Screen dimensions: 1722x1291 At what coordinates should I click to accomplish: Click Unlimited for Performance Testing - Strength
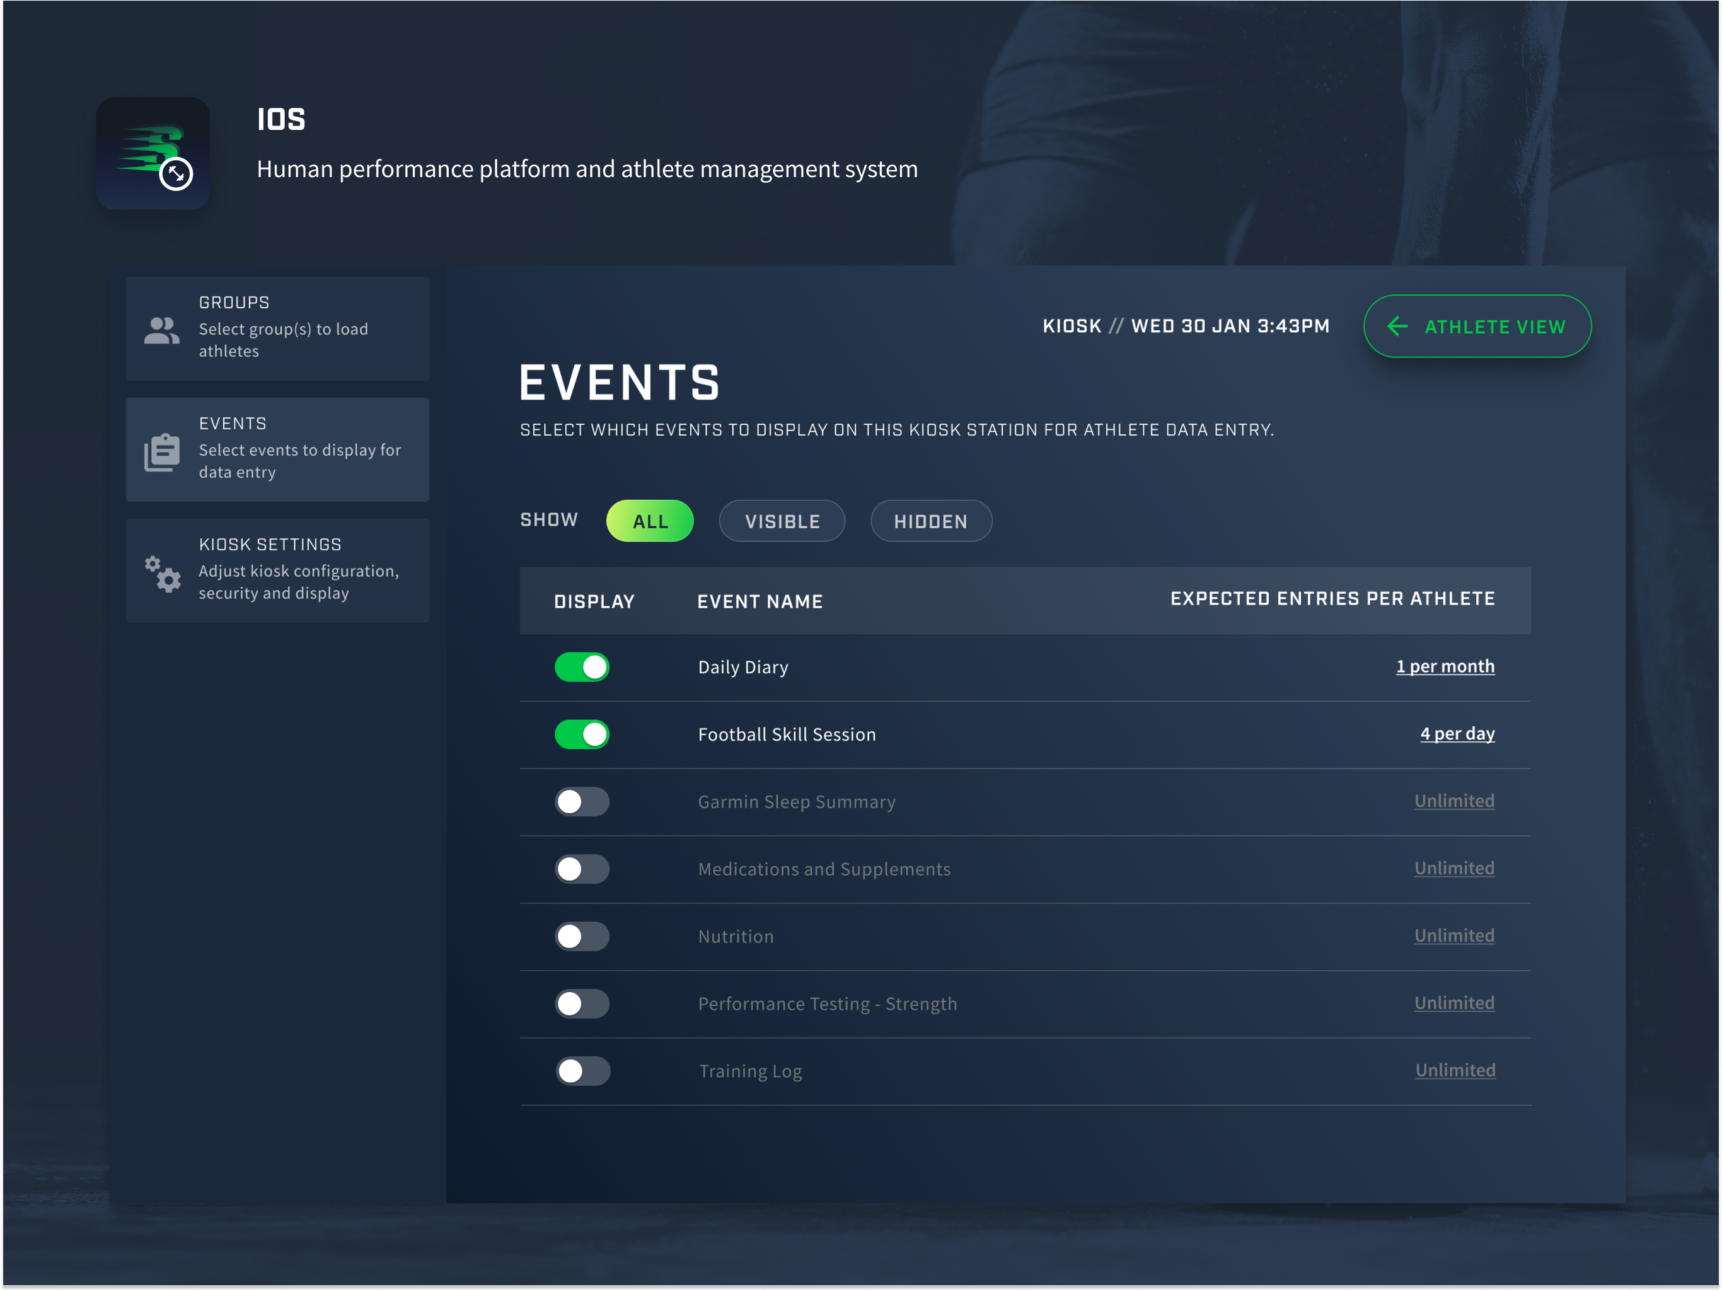[1454, 1003]
